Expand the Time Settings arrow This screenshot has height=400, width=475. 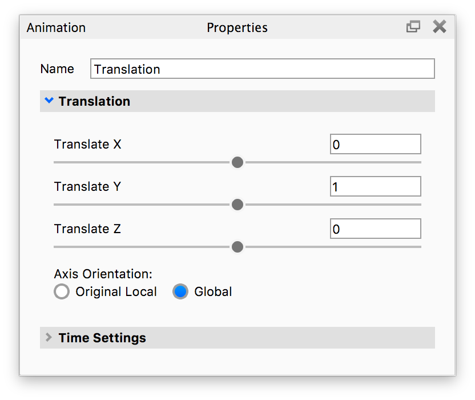pos(49,338)
